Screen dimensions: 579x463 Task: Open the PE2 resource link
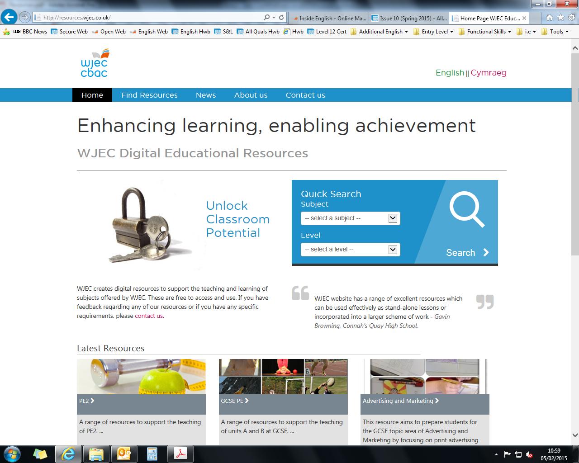(86, 401)
